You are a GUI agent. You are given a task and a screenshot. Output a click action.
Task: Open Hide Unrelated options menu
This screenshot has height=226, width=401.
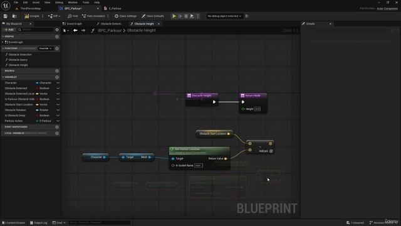coord(108,16)
